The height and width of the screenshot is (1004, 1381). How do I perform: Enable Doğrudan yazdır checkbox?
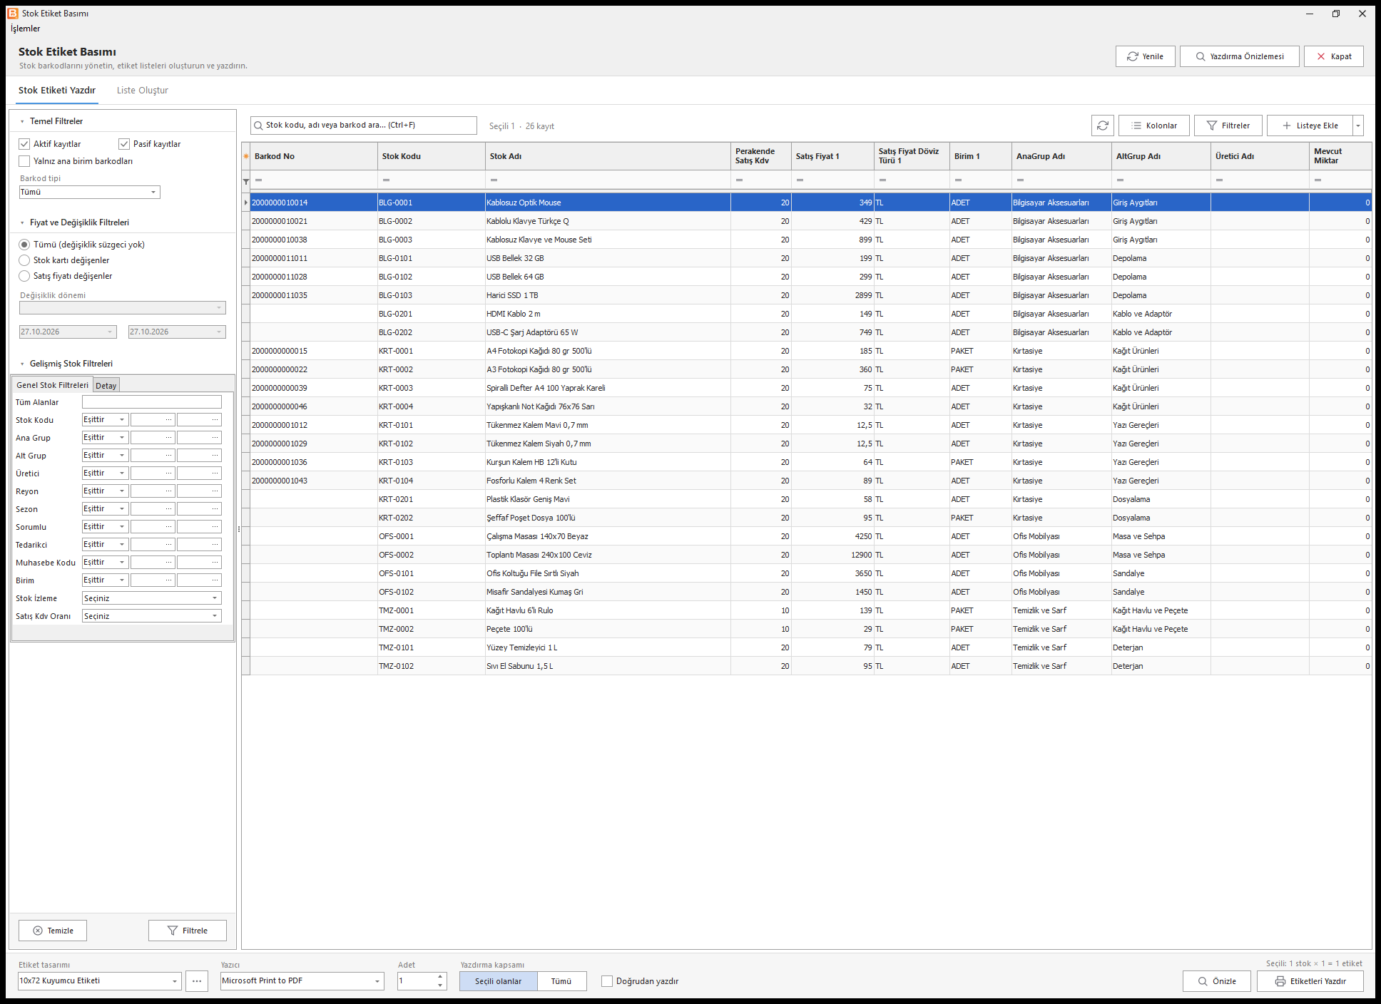coord(607,981)
